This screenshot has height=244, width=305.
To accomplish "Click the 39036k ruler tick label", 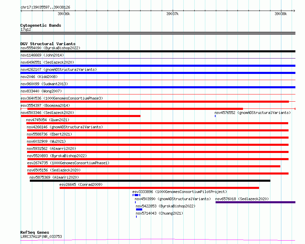I will point(64,14).
